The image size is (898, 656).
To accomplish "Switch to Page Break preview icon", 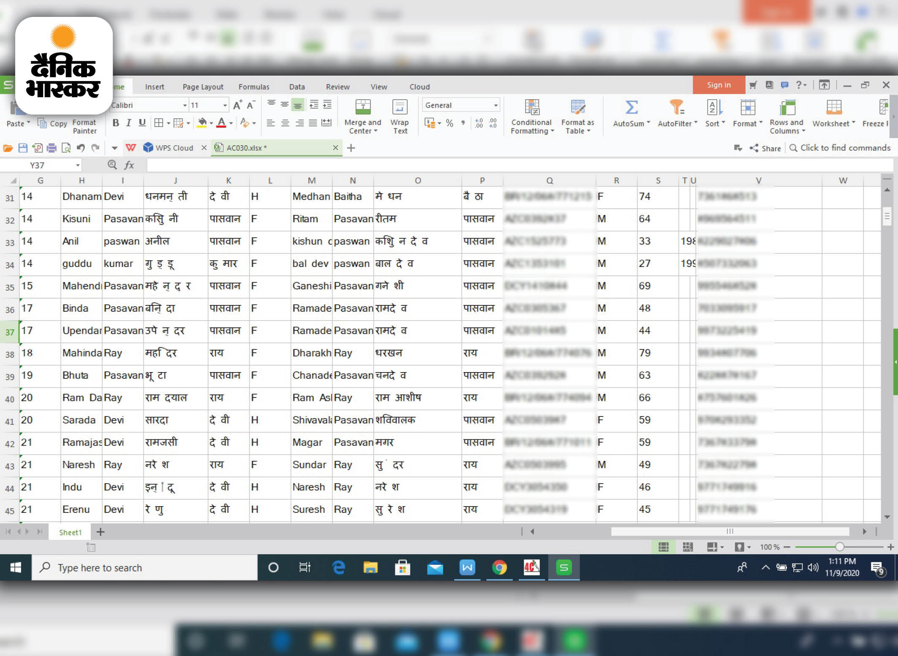I will click(x=688, y=547).
